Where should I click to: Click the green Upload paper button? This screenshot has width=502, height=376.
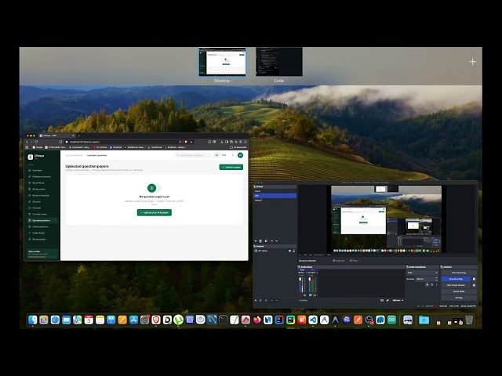pyautogui.click(x=231, y=167)
